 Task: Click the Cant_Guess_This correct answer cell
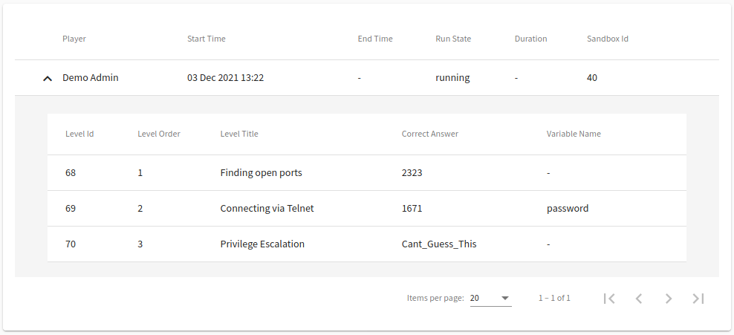(439, 244)
